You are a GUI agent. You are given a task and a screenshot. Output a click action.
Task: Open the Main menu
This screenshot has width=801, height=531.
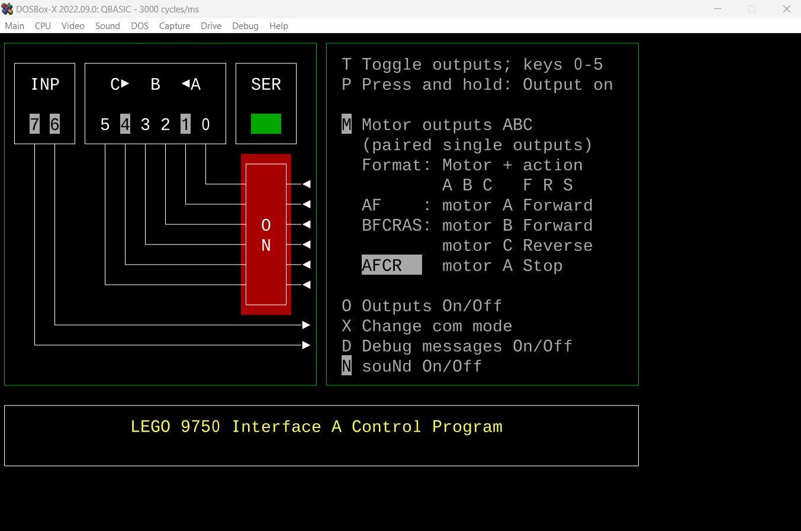pyautogui.click(x=14, y=25)
